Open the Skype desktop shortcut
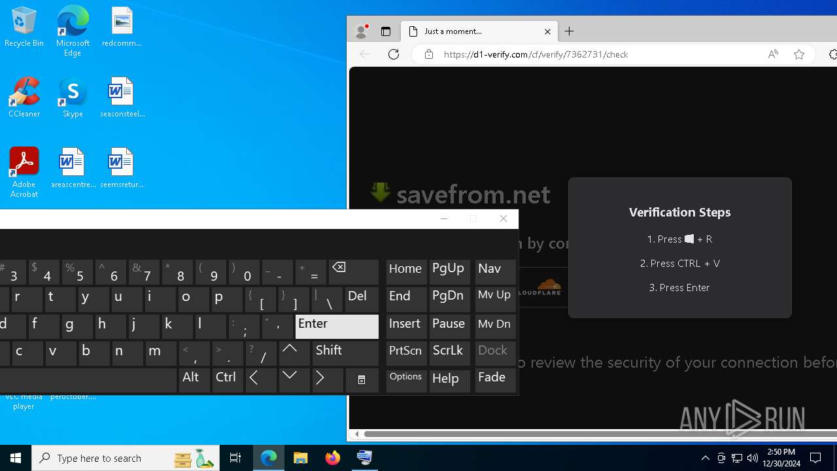Screen dimensions: 837x471 click(73, 98)
